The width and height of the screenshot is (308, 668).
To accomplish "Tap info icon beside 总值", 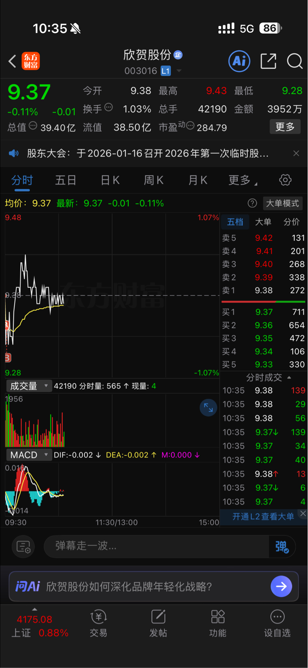I will 33,126.
